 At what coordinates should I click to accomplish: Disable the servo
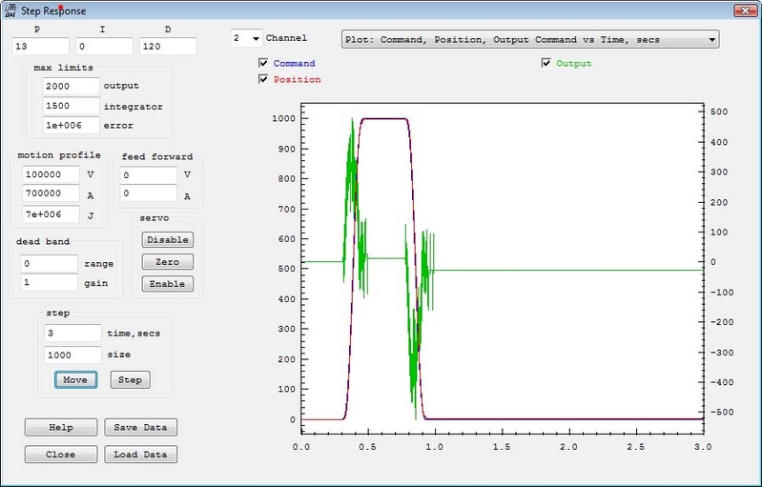click(x=167, y=240)
